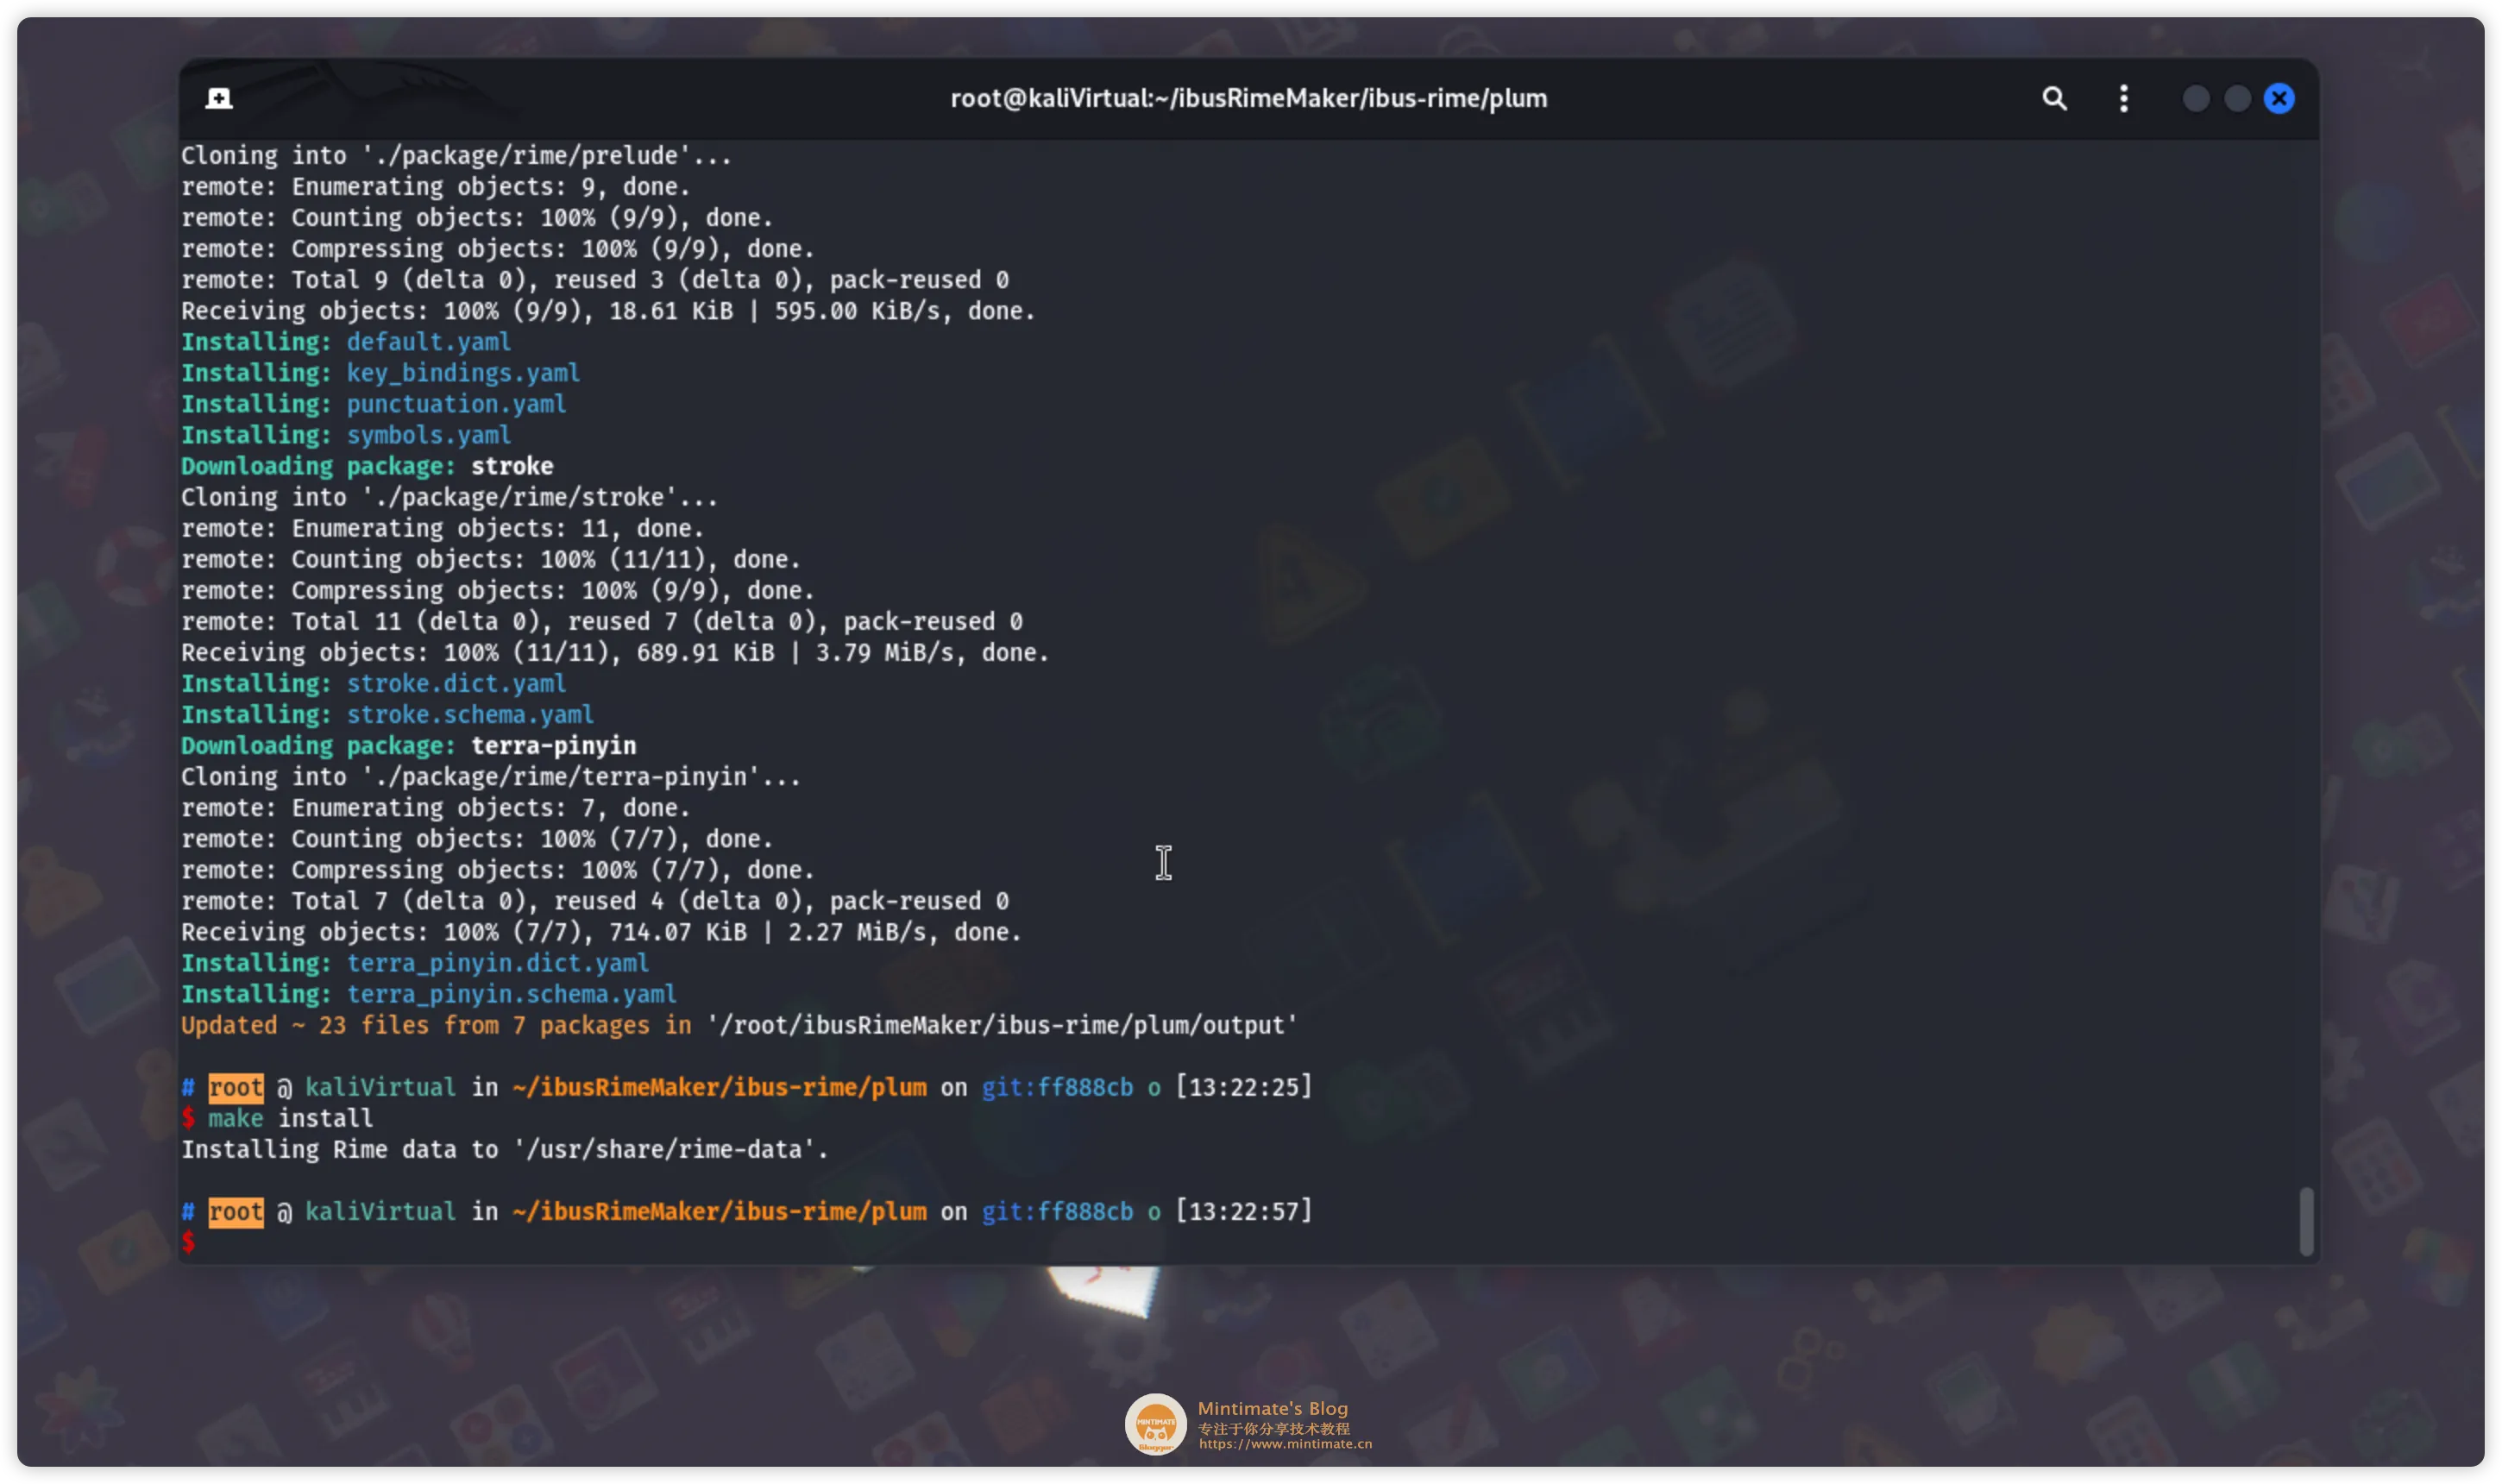Select 'Installing: terra_pinyin.dict.yaml' line
This screenshot has width=2502, height=1484.
point(415,963)
